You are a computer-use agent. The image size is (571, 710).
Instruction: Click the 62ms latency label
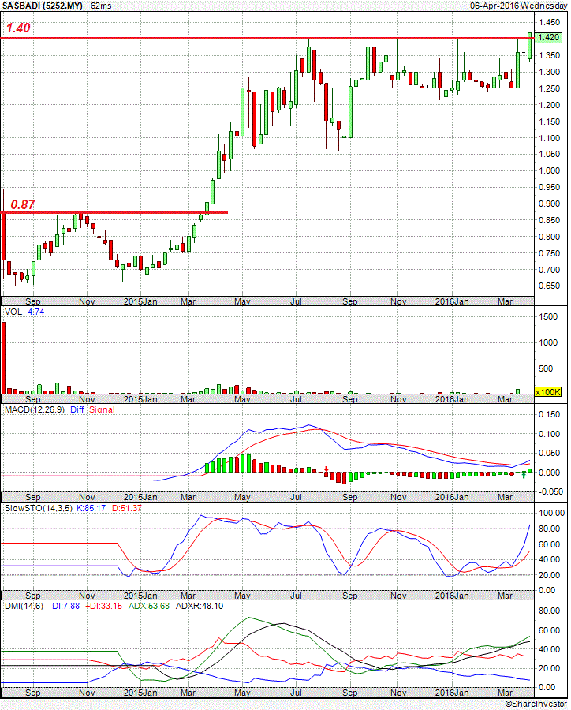click(100, 6)
